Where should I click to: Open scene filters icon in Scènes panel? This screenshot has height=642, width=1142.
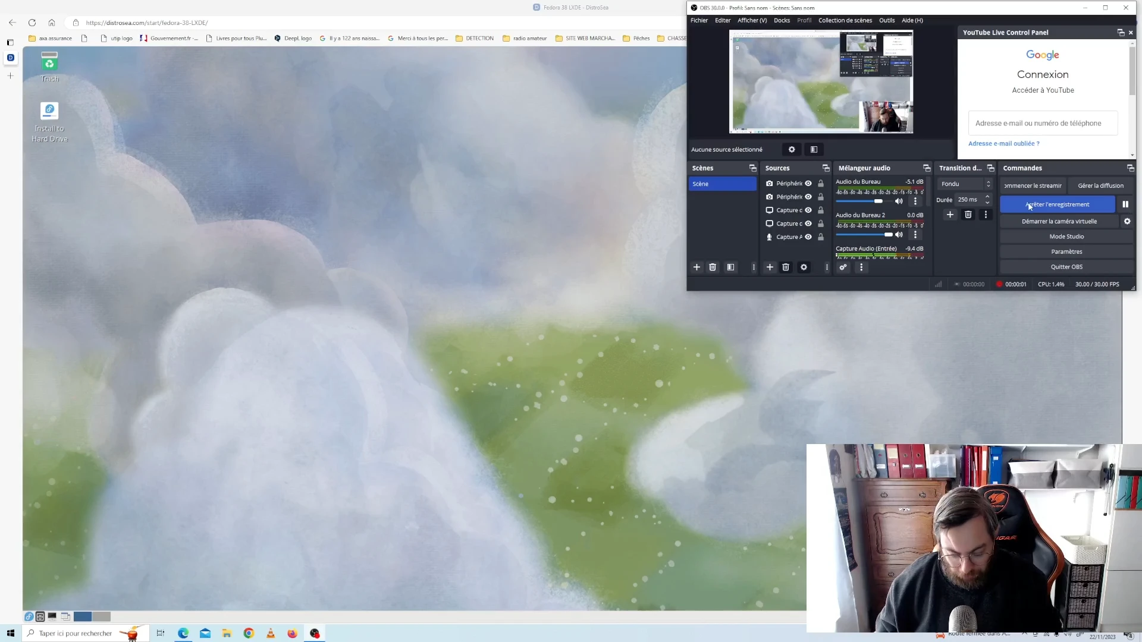click(730, 267)
